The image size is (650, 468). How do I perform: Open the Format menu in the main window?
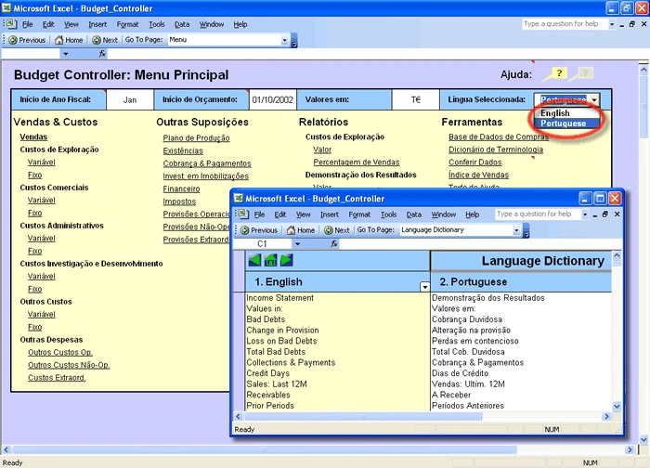click(128, 24)
